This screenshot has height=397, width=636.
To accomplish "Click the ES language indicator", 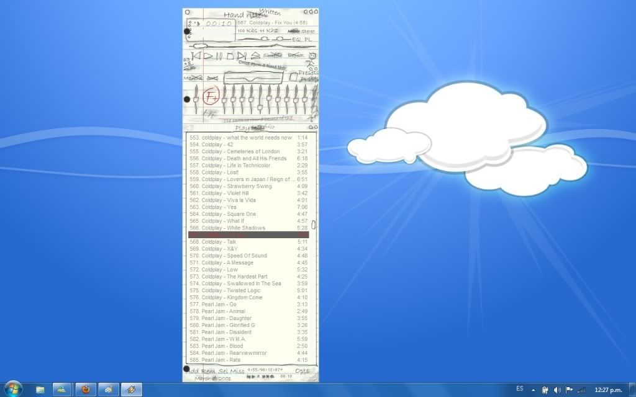I will (520, 389).
